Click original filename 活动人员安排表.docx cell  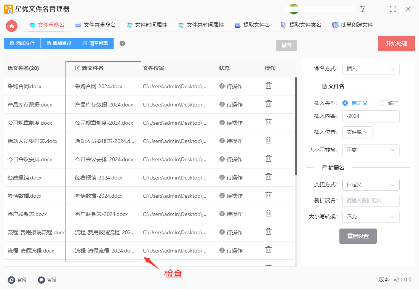(x=32, y=141)
